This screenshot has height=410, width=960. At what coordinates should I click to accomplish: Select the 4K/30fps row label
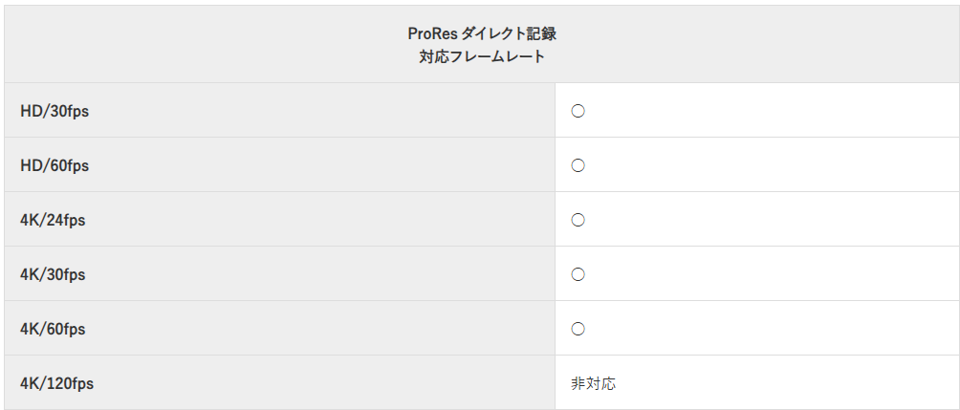[53, 274]
